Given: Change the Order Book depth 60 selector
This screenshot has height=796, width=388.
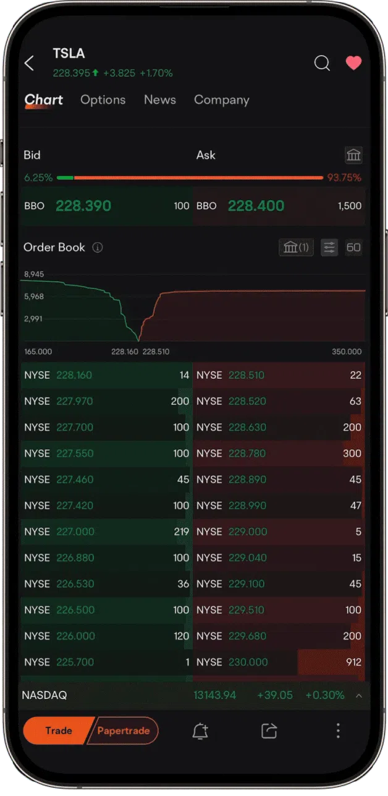Looking at the screenshot, I should (353, 248).
